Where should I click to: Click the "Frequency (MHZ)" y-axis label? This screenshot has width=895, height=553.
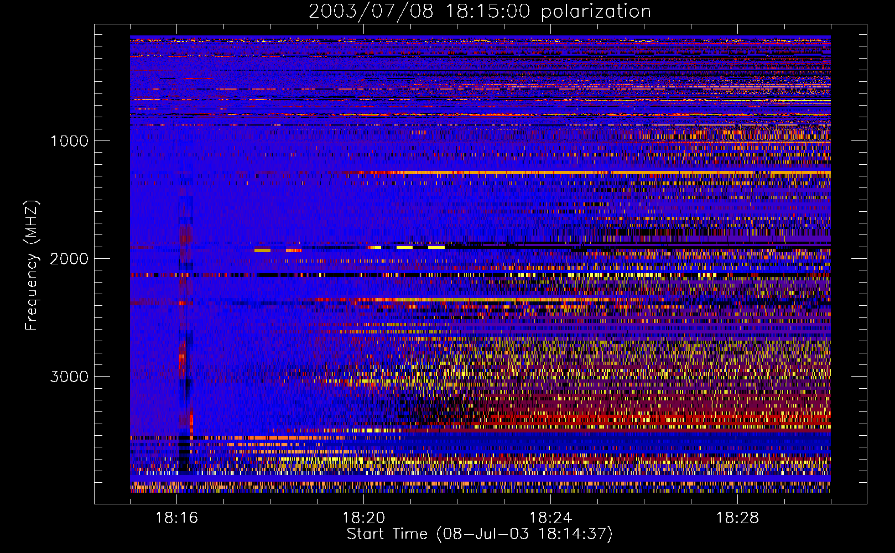(31, 265)
